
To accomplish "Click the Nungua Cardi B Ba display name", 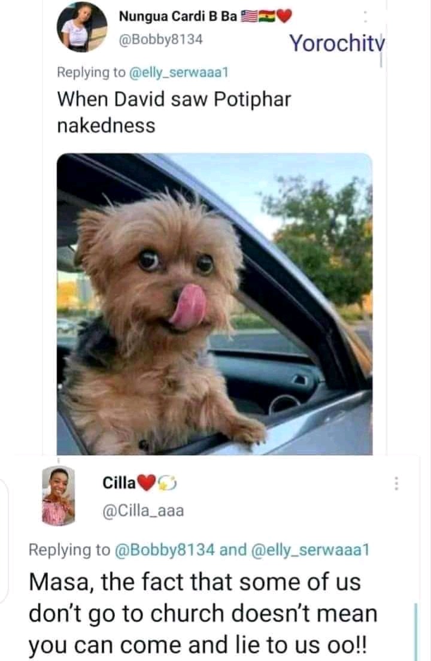I will [178, 16].
